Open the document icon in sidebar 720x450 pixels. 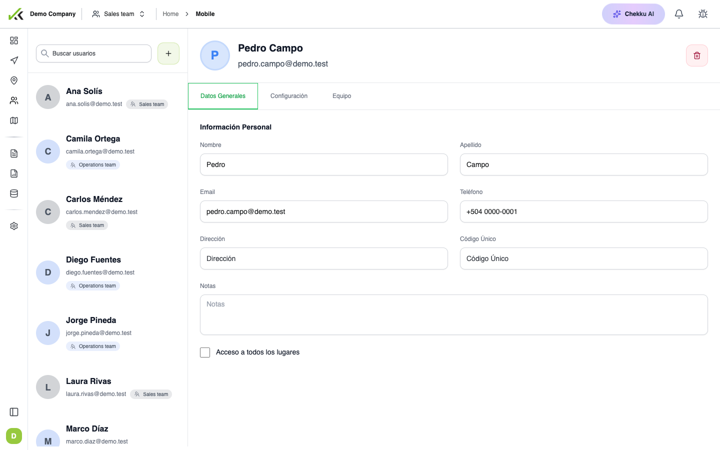point(14,153)
